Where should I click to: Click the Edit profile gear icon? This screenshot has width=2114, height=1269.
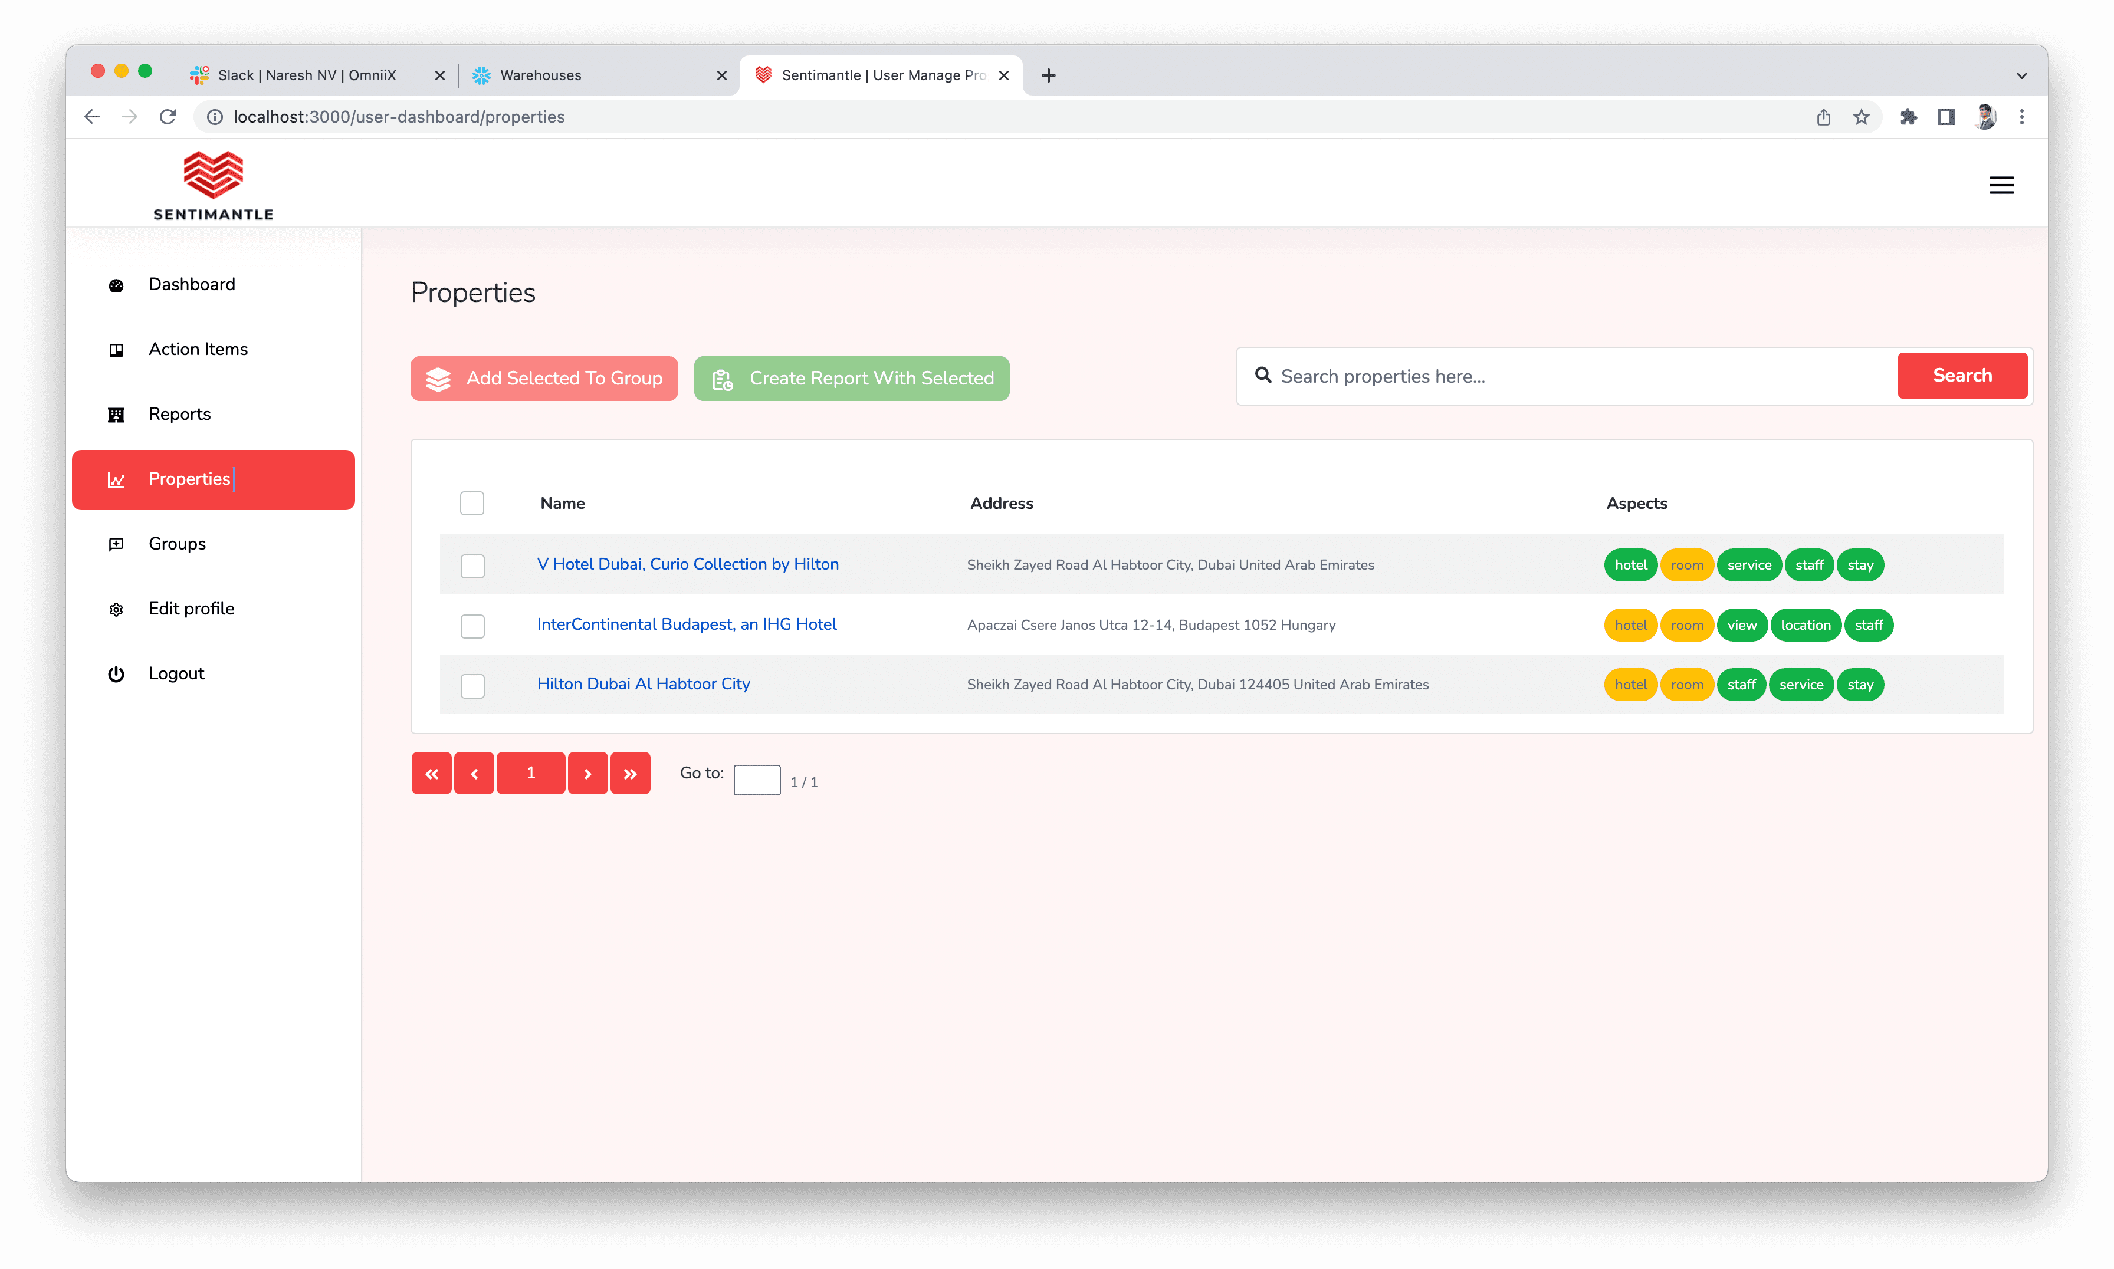pyautogui.click(x=116, y=609)
